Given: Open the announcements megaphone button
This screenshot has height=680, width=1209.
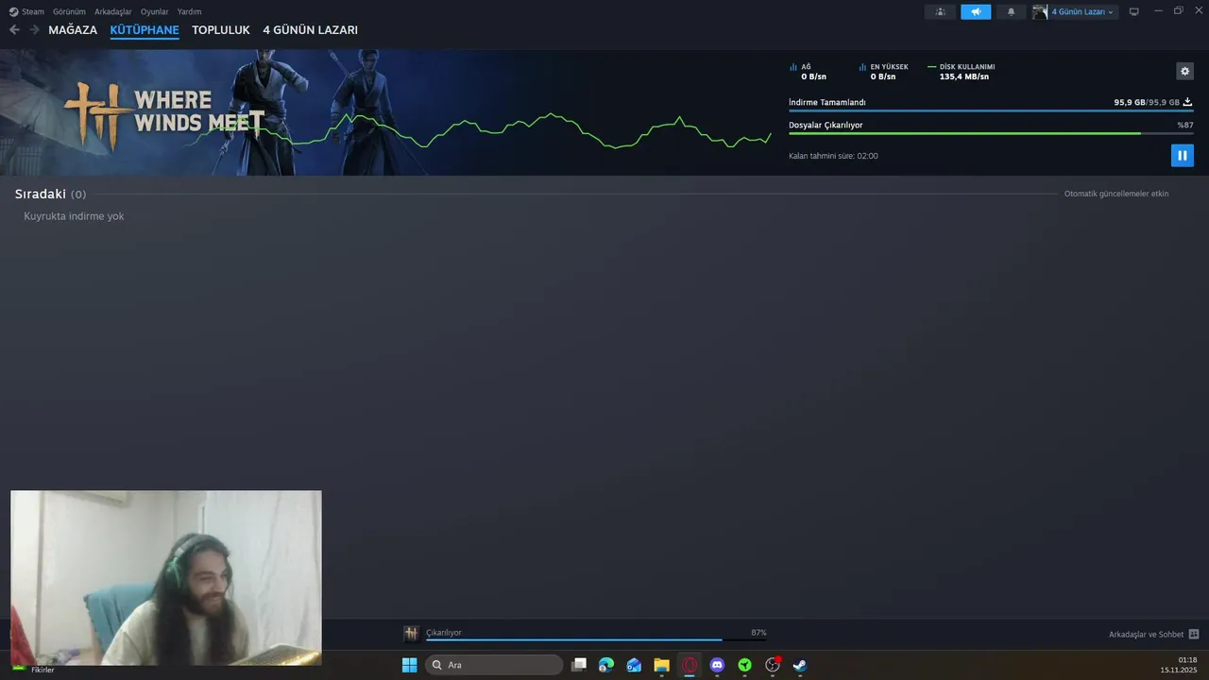Looking at the screenshot, I should [x=976, y=11].
